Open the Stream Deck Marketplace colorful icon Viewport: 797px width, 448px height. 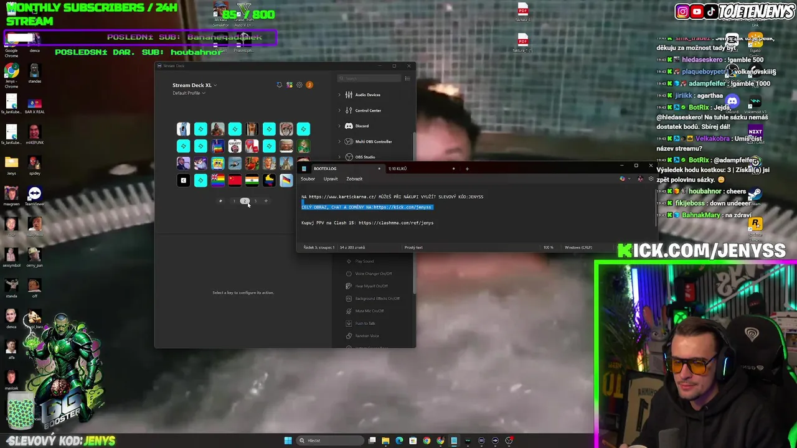click(290, 85)
